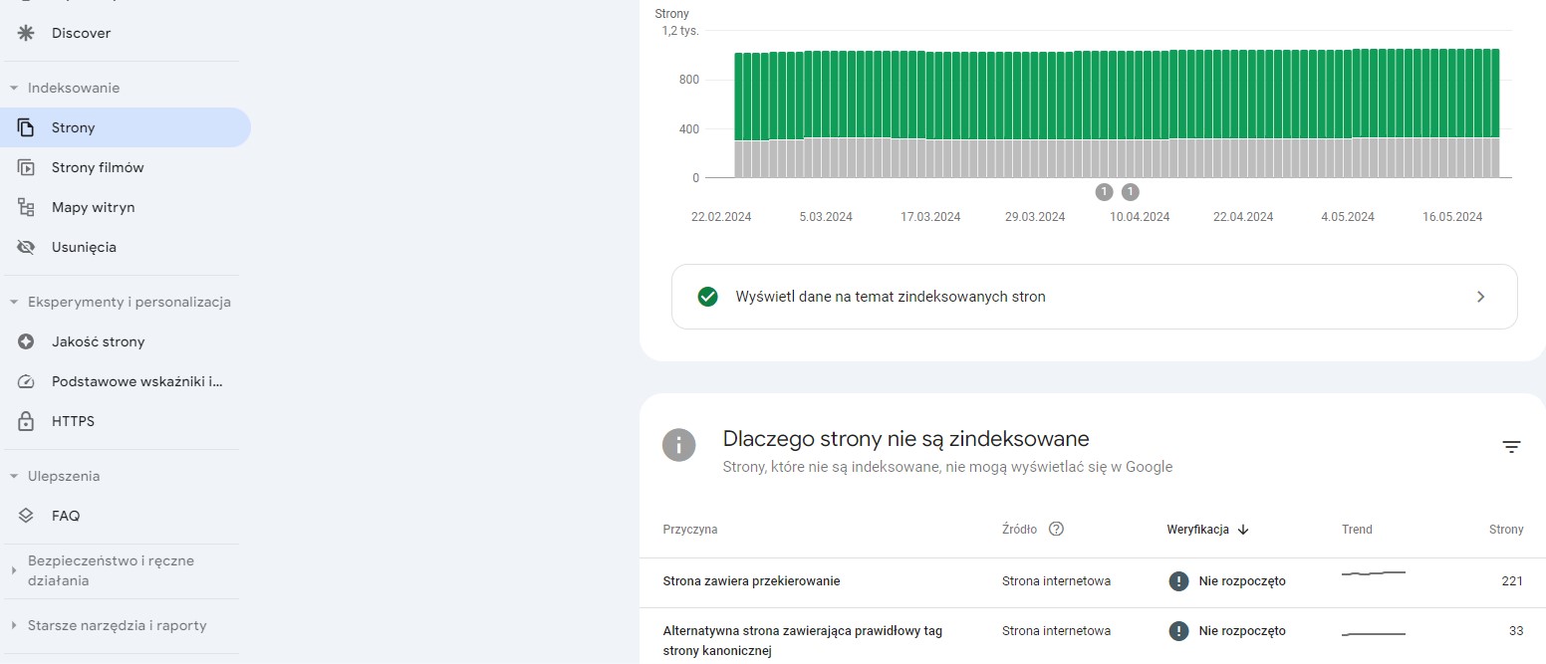Click the Weryfikacja sort arrow

[x=1243, y=530]
